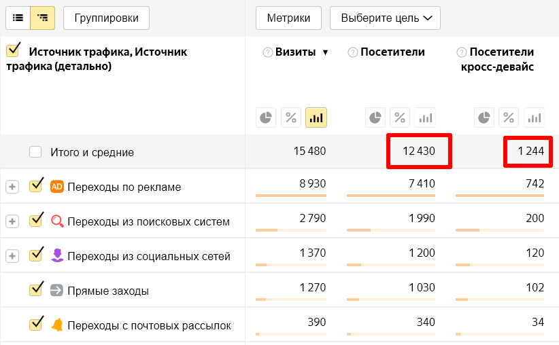This screenshot has width=559, height=345.
Task: Select pie chart icon under Визиты
Action: (266, 117)
